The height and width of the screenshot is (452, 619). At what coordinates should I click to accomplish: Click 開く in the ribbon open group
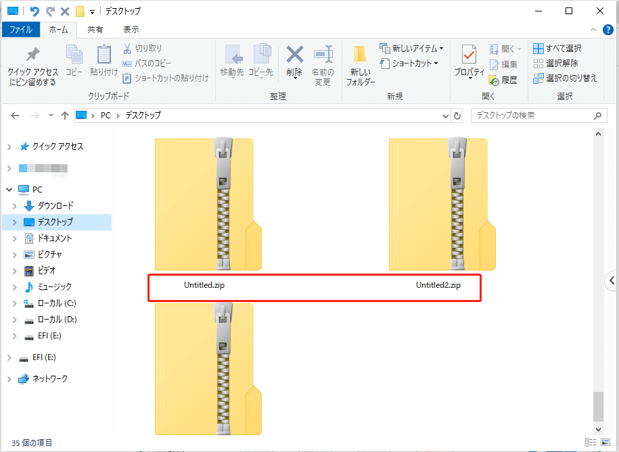click(505, 49)
